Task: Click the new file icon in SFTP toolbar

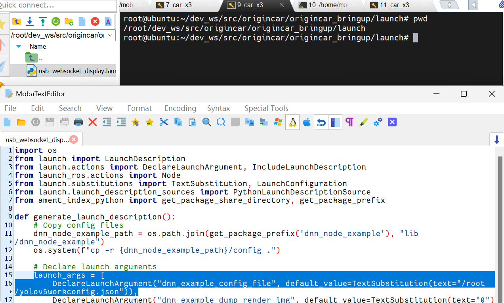Action: click(82, 21)
